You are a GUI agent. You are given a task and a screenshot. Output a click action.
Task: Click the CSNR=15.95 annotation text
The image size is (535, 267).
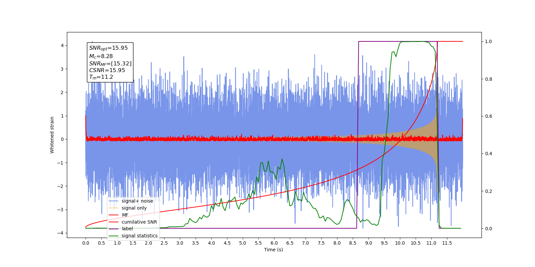coord(107,70)
